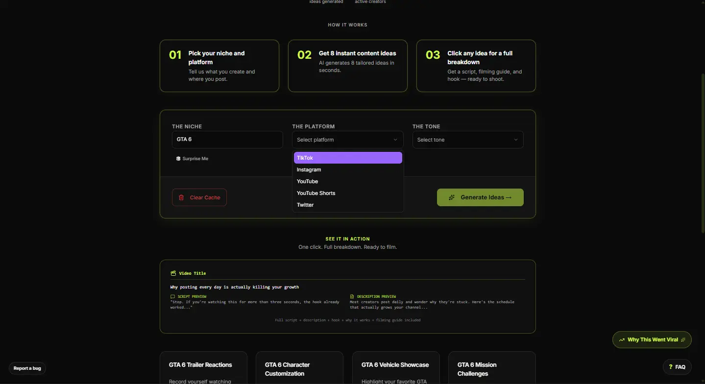The height and width of the screenshot is (384, 705).
Task: Open the GTA 6 Character Customization idea card
Action: (299, 368)
